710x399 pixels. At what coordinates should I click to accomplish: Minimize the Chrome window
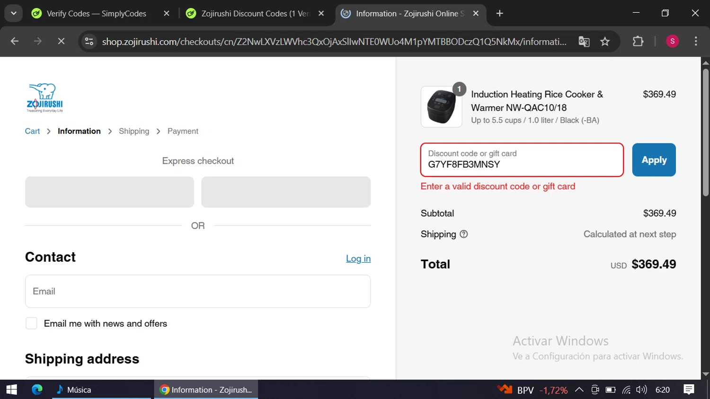click(x=636, y=13)
